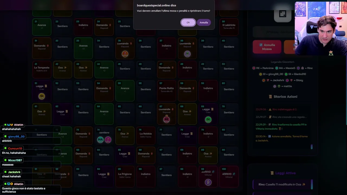The image size is (347, 195).
Task: Click the Storico Azioni scroll icon
Action: [270, 97]
